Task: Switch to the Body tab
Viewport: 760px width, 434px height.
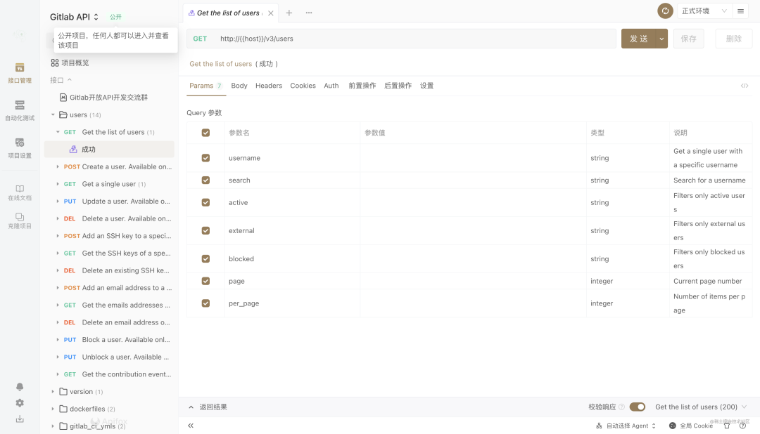Action: pos(239,86)
